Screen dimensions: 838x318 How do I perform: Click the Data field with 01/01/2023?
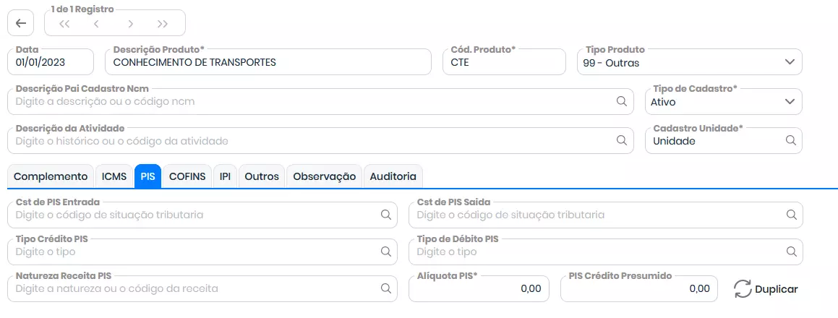[51, 62]
